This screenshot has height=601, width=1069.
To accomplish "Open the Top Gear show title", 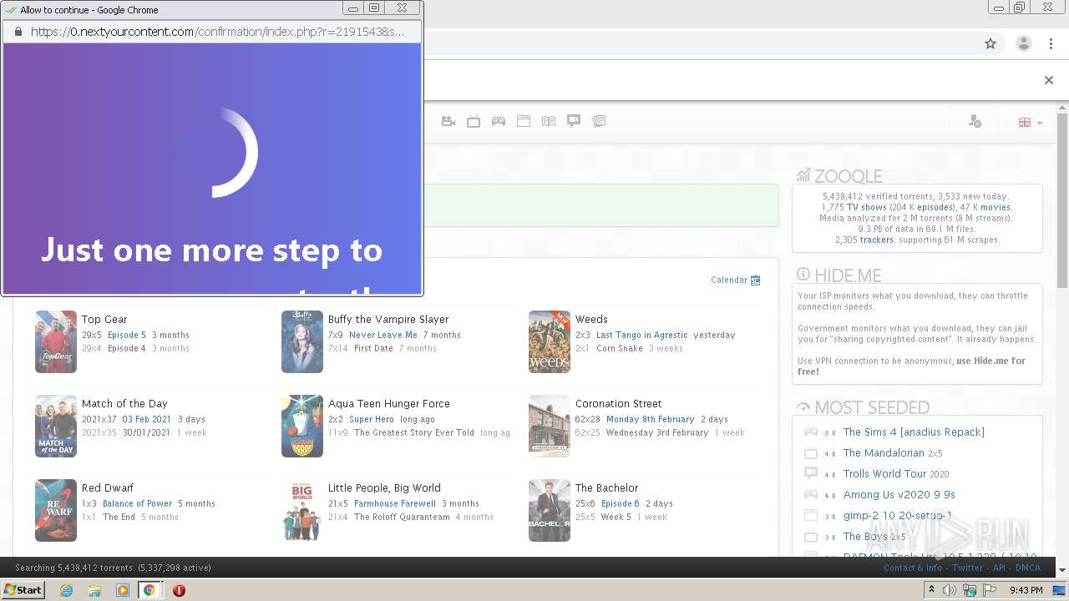I will coord(104,319).
